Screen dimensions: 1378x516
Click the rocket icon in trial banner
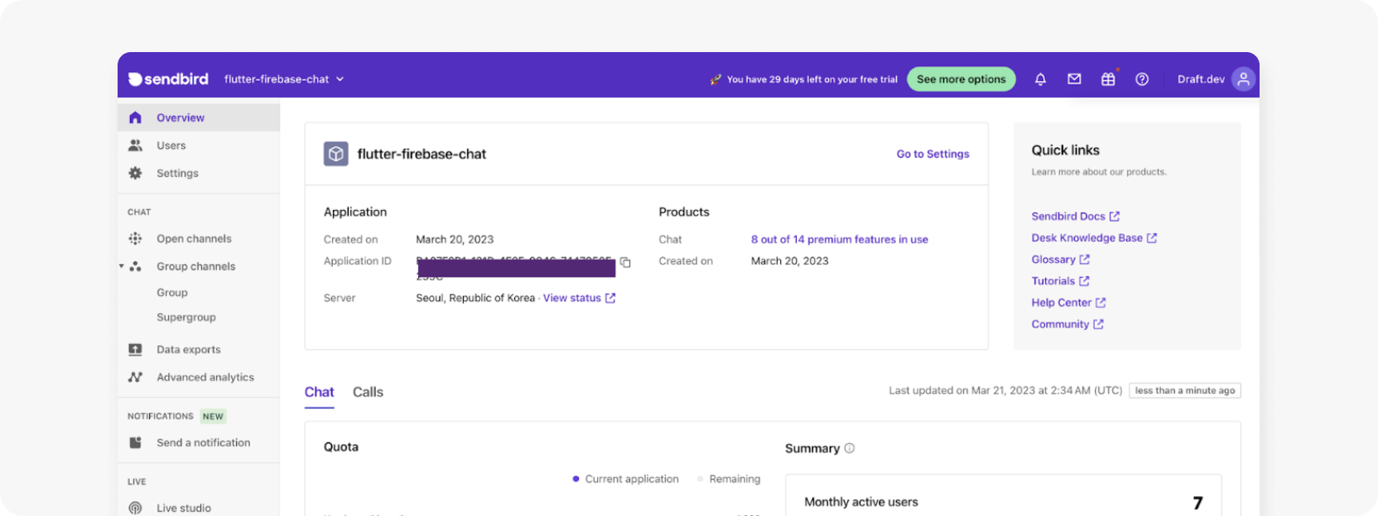coord(715,79)
